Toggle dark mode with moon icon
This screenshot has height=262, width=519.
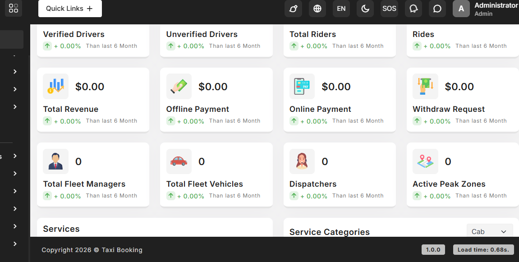click(365, 9)
